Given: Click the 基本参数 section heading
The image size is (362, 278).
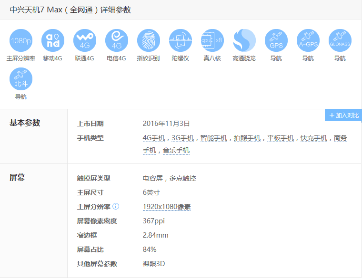Looking at the screenshot, I should click(x=25, y=123).
